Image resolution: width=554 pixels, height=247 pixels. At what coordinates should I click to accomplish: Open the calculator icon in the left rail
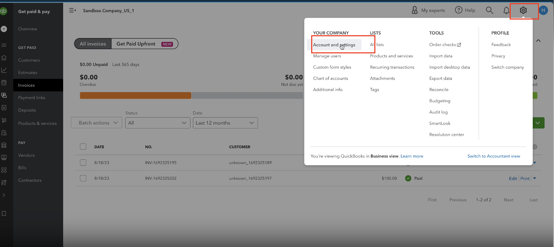[x=4, y=83]
